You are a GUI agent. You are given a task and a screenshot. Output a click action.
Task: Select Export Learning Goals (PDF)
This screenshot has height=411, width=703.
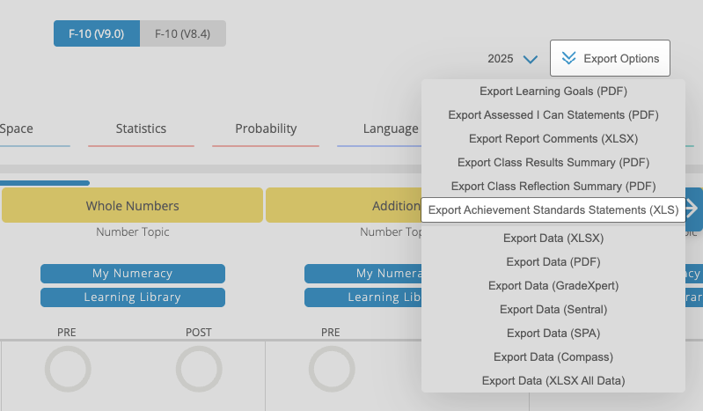[553, 91]
